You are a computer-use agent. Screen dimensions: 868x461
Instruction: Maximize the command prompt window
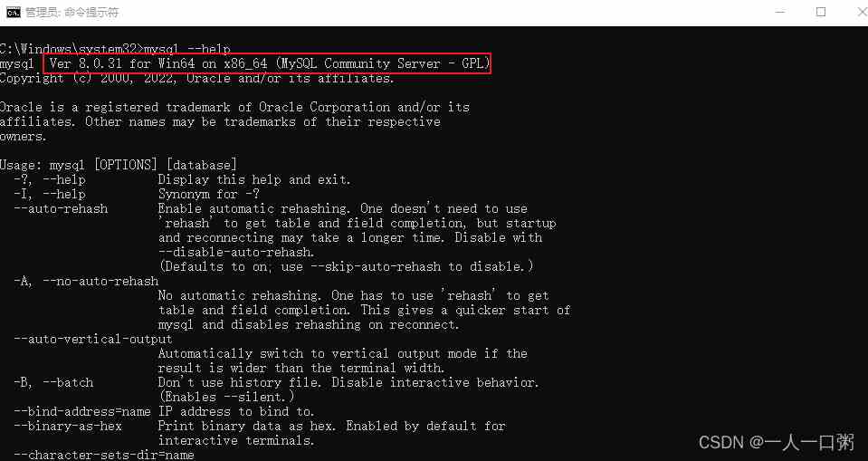coord(821,12)
